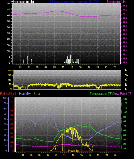The image size is (134, 159).
Task: Click the '180' tick on wind direction axis
Action: pos(9,80)
